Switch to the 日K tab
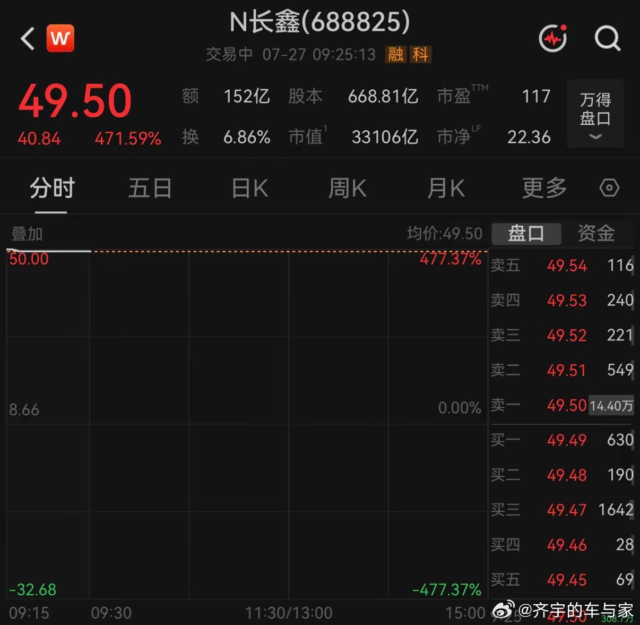 tap(249, 189)
